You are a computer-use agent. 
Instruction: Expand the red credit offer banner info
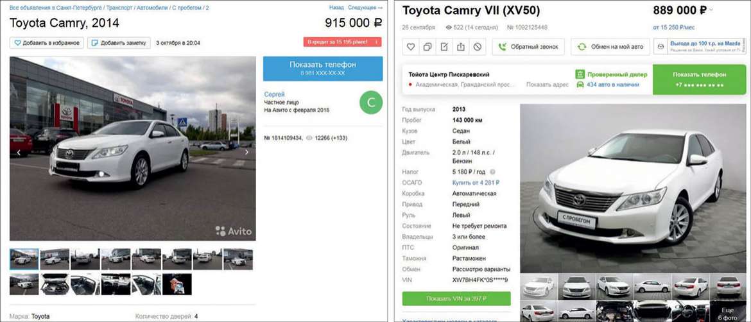tap(376, 42)
